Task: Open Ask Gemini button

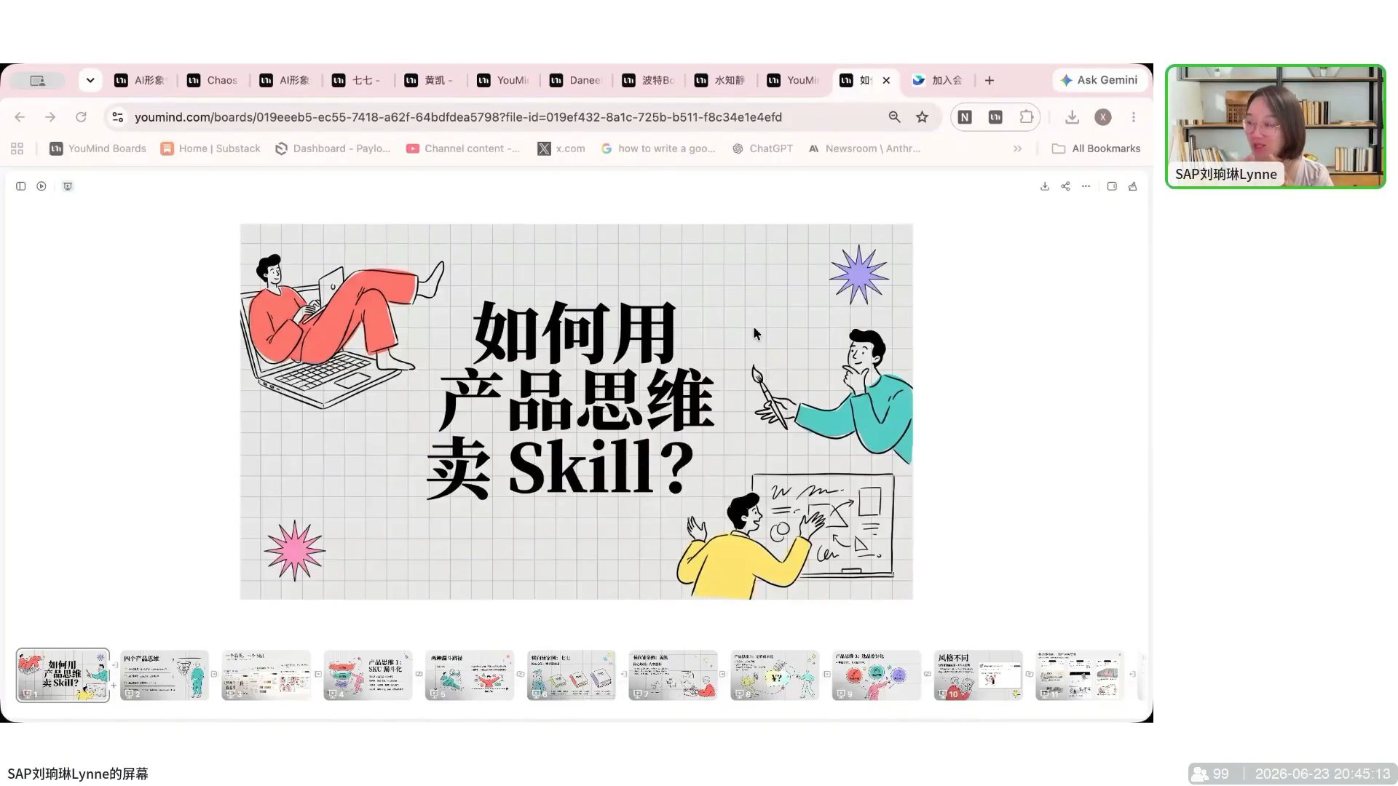Action: [1099, 80]
